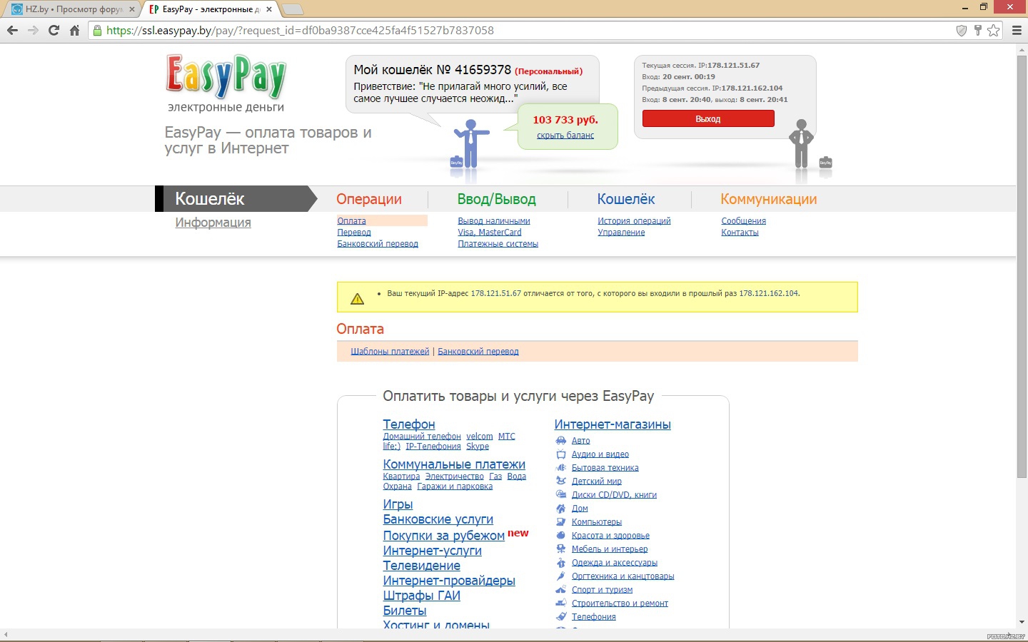Open Покупки за рубежом category
Viewport: 1028px width, 642px height.
coord(444,536)
